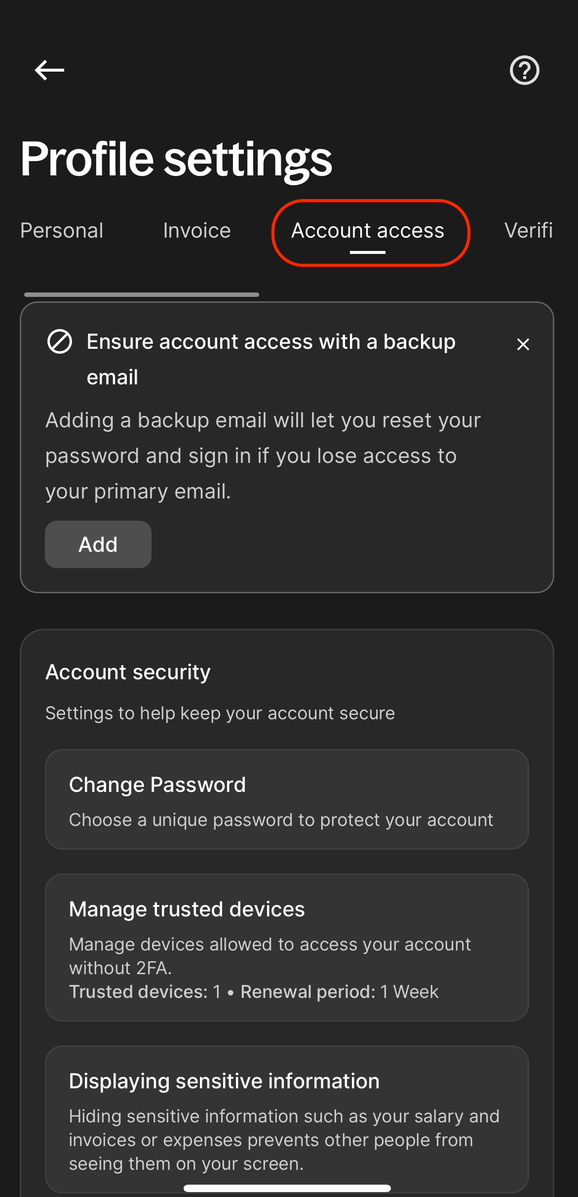Viewport: 578px width, 1197px height.
Task: Open help via question mark icon
Action: [524, 70]
